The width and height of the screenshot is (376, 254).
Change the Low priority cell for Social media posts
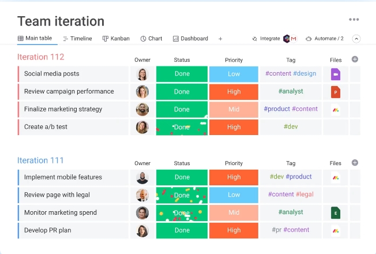click(234, 74)
